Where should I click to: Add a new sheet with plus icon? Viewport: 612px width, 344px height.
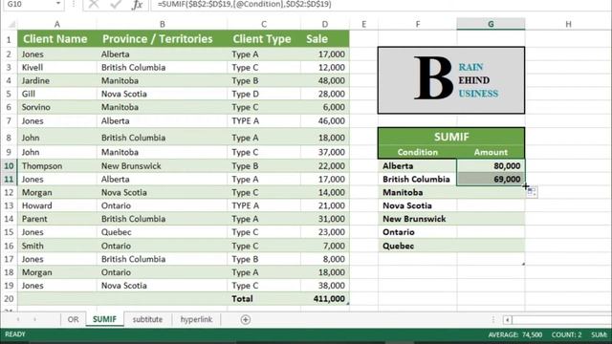tap(246, 320)
